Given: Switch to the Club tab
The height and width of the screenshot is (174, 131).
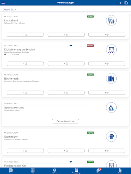Looking at the screenshot, I should point(33,171).
